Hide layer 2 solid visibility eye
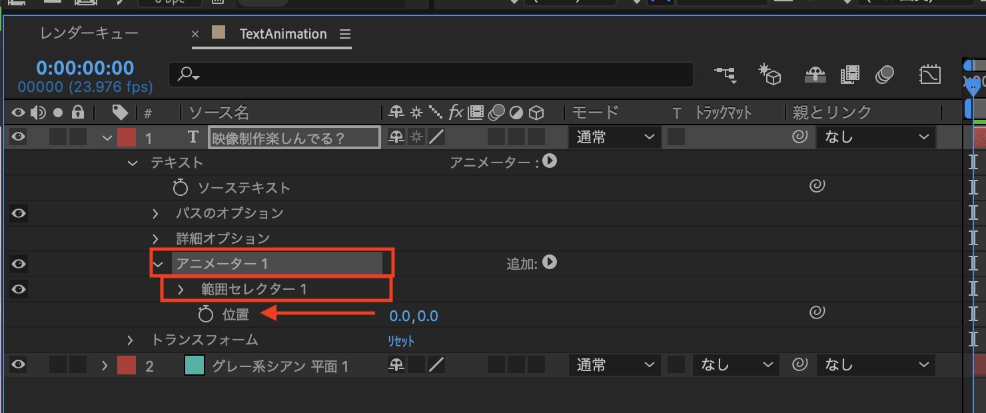Image resolution: width=986 pixels, height=413 pixels. (x=18, y=365)
